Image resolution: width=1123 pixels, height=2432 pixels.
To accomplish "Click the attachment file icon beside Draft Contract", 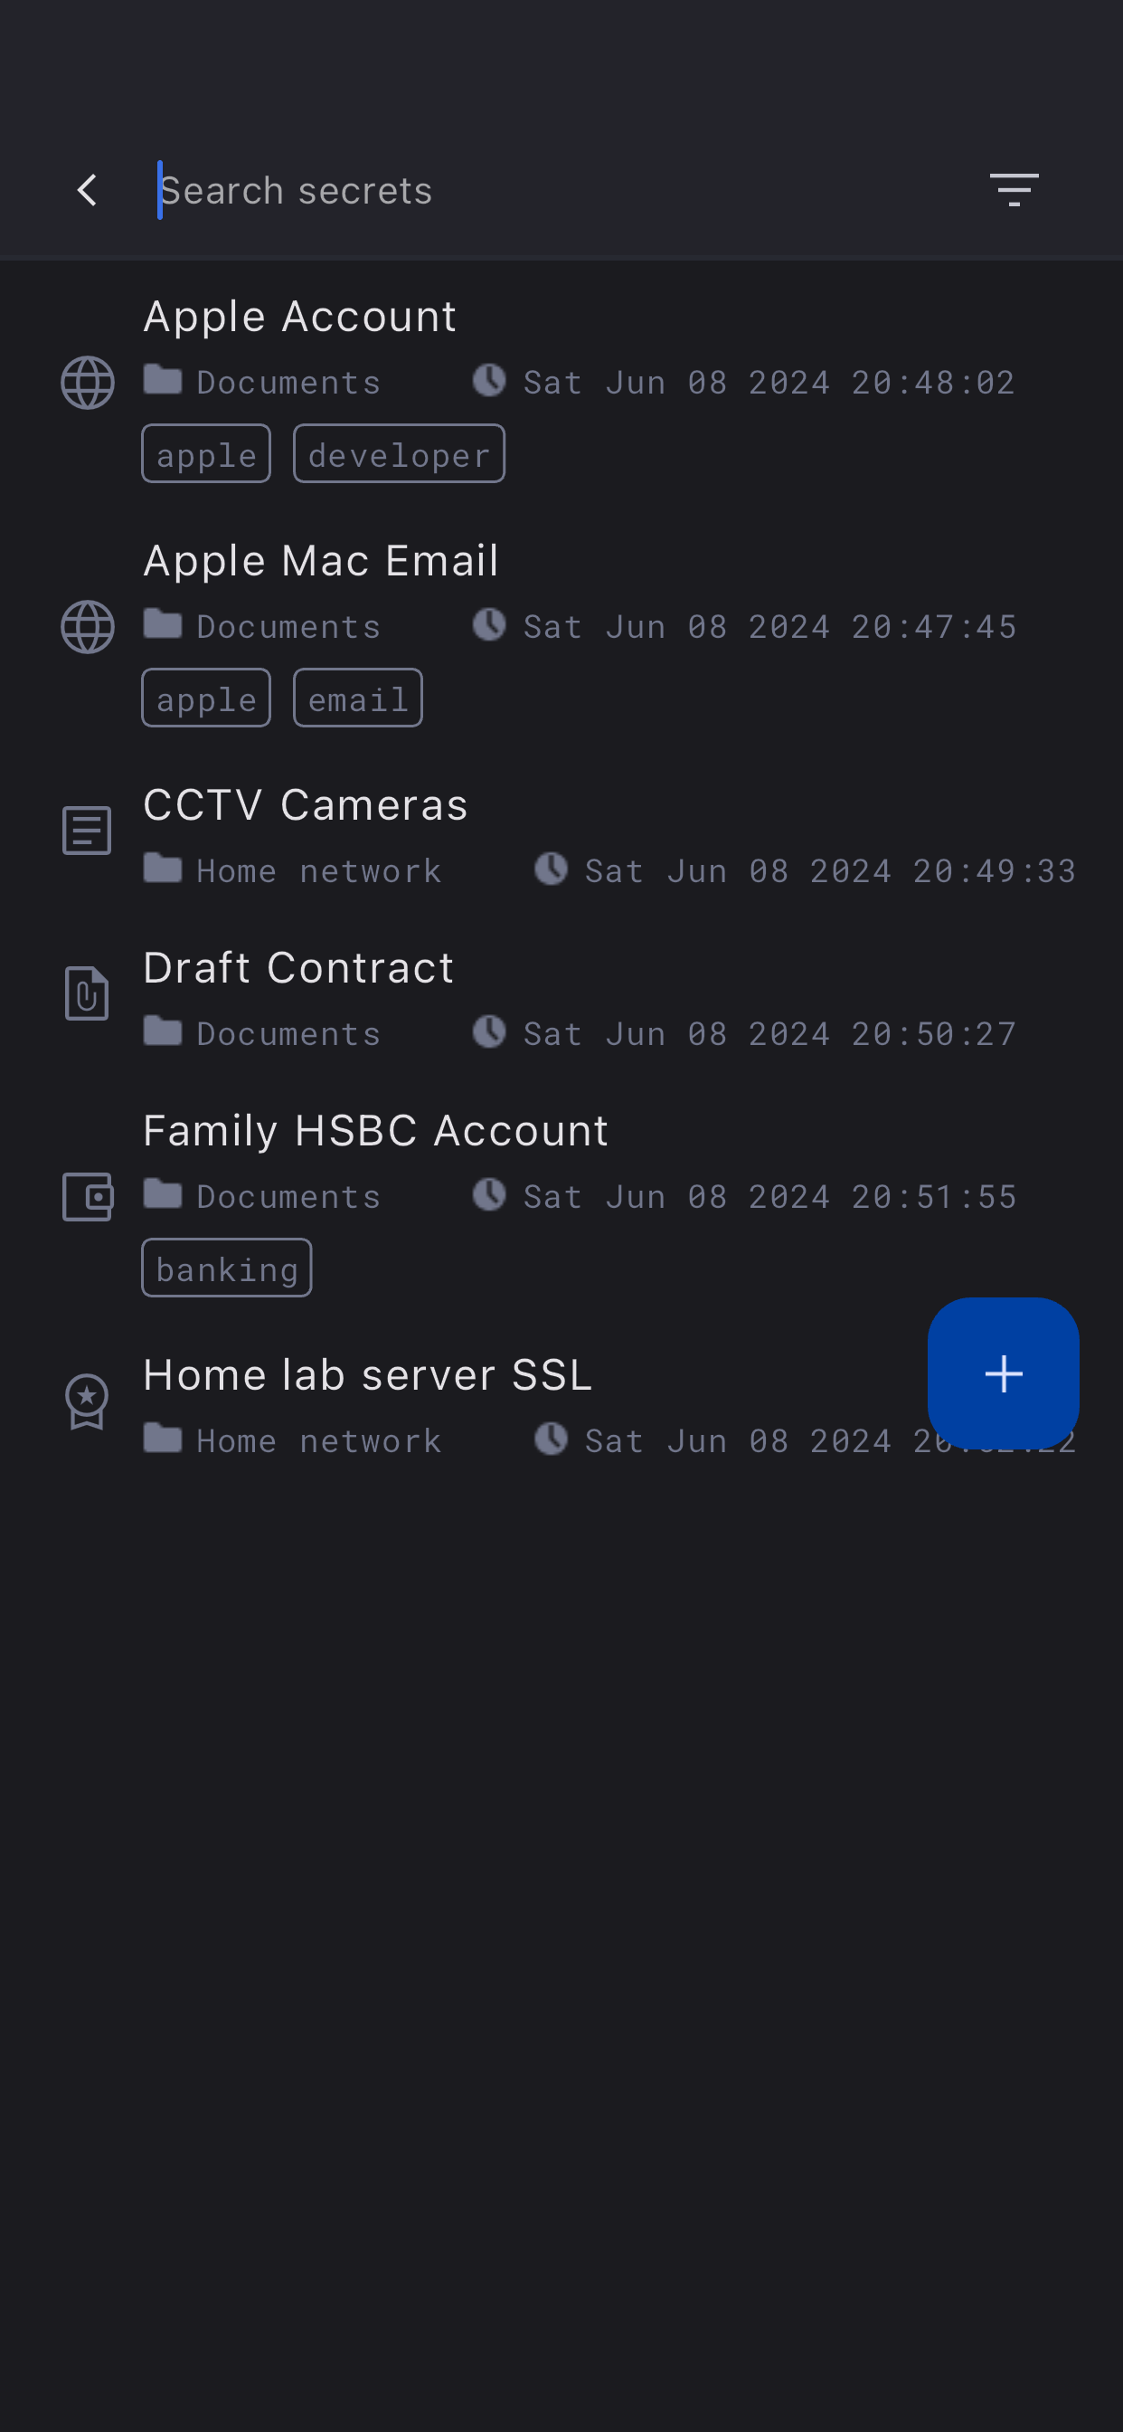I will 87,993.
